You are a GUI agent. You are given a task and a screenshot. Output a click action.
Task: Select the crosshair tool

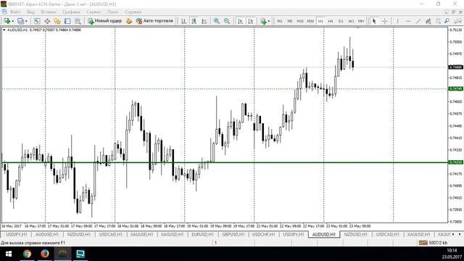point(385,21)
